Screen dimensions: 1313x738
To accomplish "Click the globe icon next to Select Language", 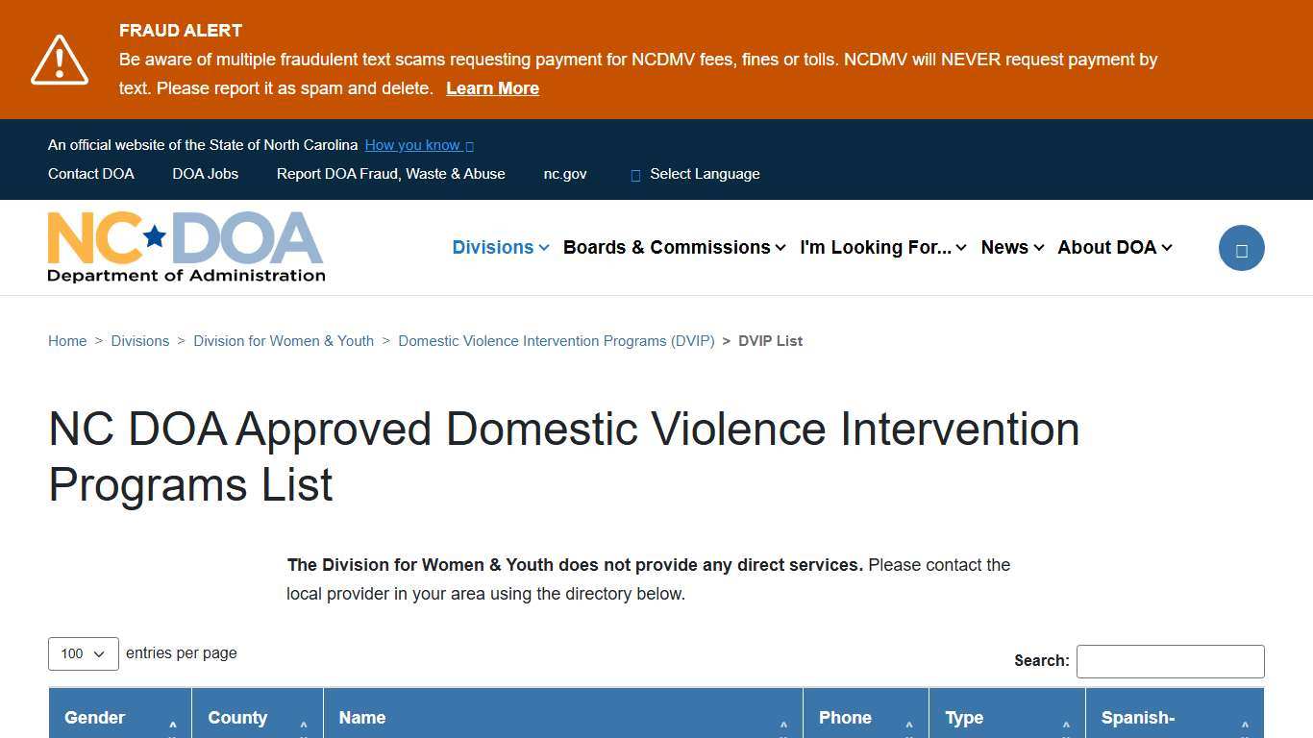I will pos(635,174).
